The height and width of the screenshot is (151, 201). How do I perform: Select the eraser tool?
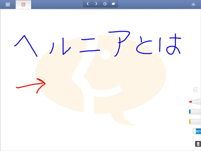[197, 131]
